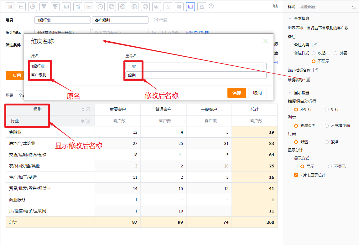This screenshot has width=359, height=245.
Task: Close the 维度名称 dialog
Action: [265, 41]
